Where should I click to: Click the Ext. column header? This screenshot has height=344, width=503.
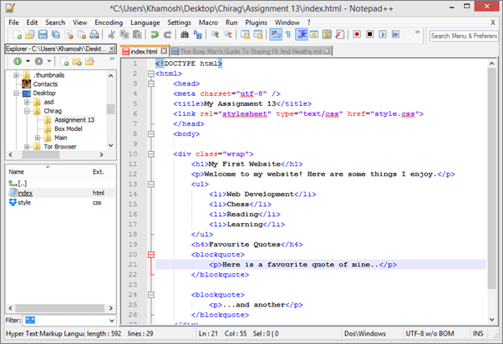click(x=98, y=171)
